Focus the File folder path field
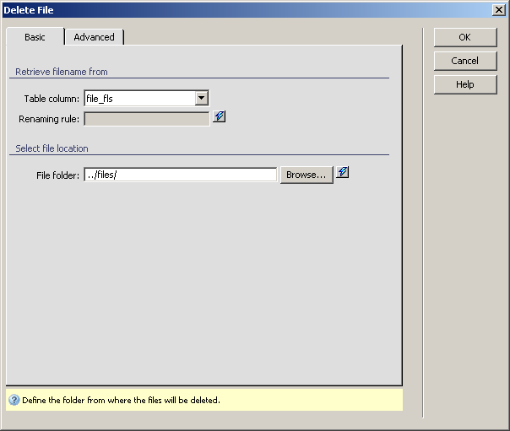The height and width of the screenshot is (431, 510). coord(180,175)
